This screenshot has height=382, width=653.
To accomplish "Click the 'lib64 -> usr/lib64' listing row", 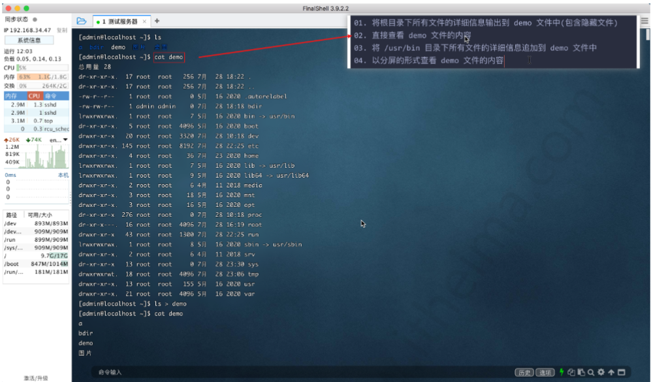I will pyautogui.click(x=194, y=176).
